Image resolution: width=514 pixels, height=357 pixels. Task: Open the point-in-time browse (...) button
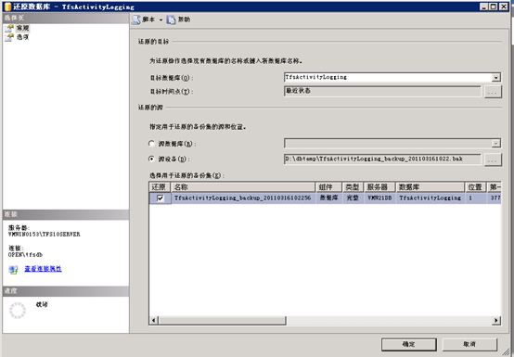coord(493,92)
